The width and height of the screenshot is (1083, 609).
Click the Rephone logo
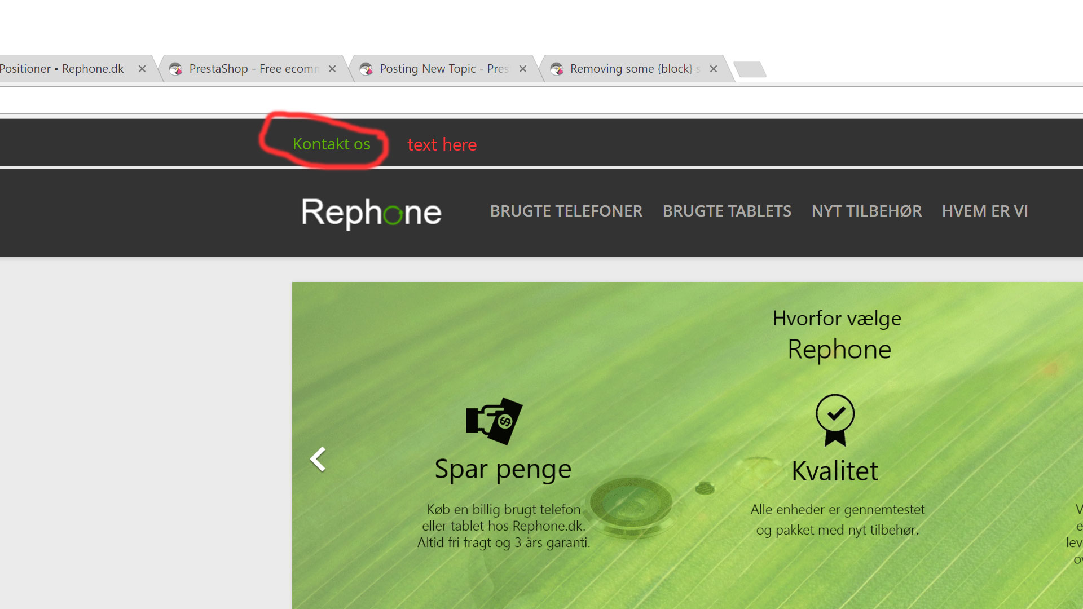pyautogui.click(x=371, y=213)
